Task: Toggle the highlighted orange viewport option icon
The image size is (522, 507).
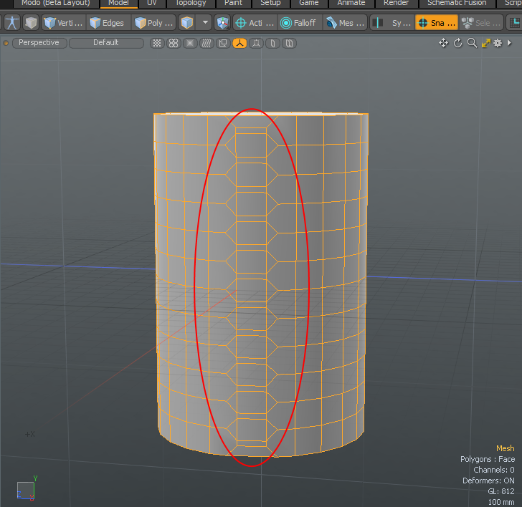Action: 239,43
